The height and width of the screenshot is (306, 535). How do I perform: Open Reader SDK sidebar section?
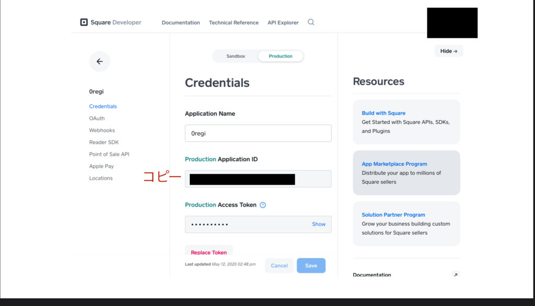[104, 143]
